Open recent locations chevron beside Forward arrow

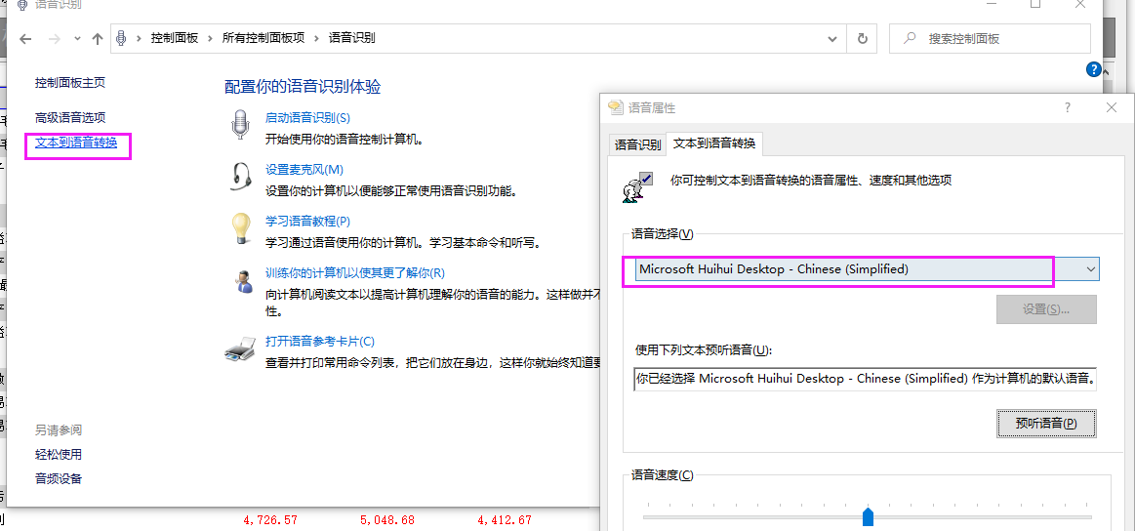click(x=77, y=39)
